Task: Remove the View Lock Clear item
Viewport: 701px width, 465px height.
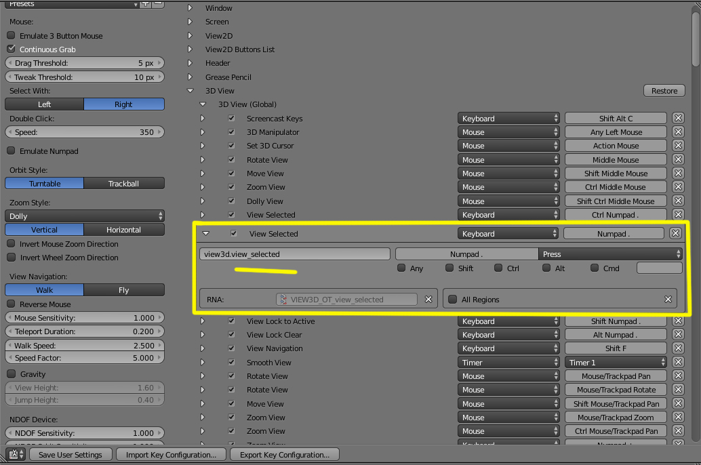Action: click(678, 334)
